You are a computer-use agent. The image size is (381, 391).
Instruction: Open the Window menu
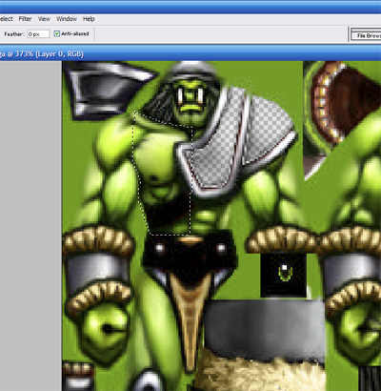click(67, 19)
